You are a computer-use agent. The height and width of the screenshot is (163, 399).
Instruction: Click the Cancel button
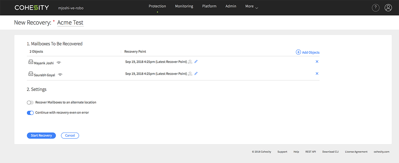pos(70,135)
